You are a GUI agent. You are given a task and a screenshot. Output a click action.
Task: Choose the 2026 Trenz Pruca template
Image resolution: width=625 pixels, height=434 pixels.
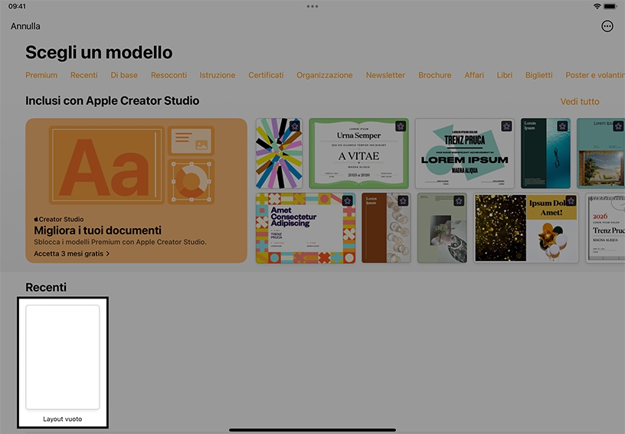605,228
